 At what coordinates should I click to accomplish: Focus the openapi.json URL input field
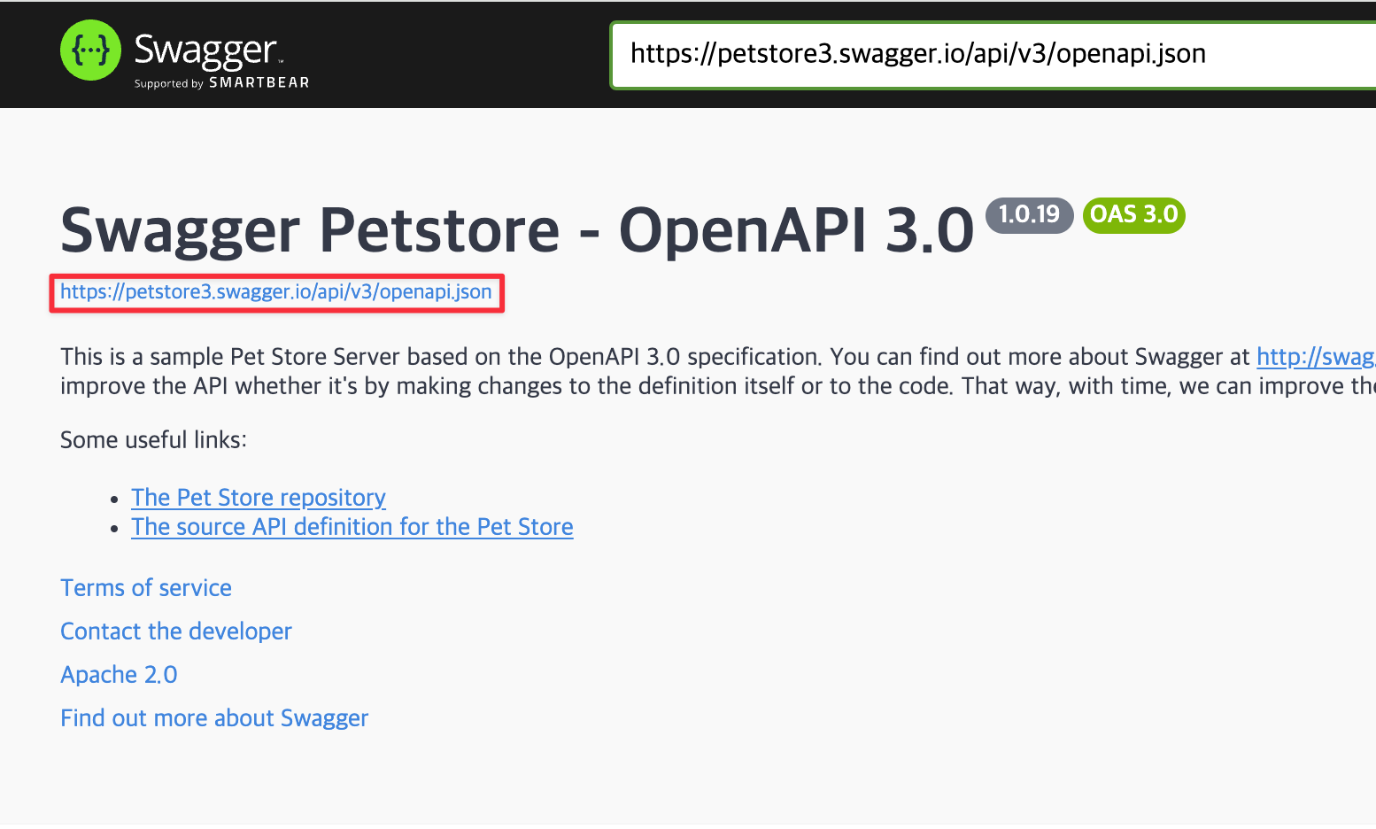993,55
